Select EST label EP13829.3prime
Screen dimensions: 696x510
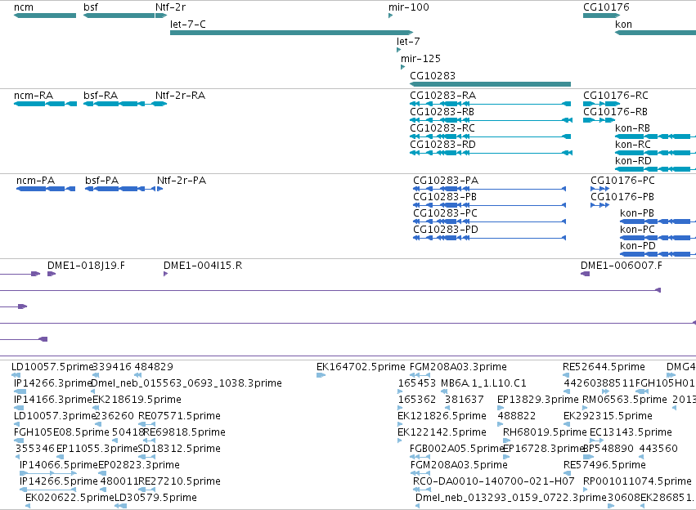538,400
